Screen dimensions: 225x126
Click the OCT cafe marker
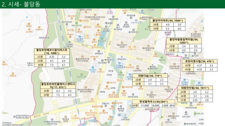point(72,30)
